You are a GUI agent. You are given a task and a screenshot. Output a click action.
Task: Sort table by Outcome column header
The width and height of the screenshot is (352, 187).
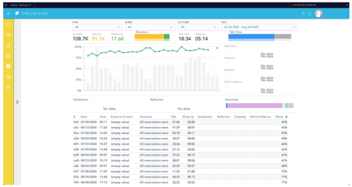point(146,117)
